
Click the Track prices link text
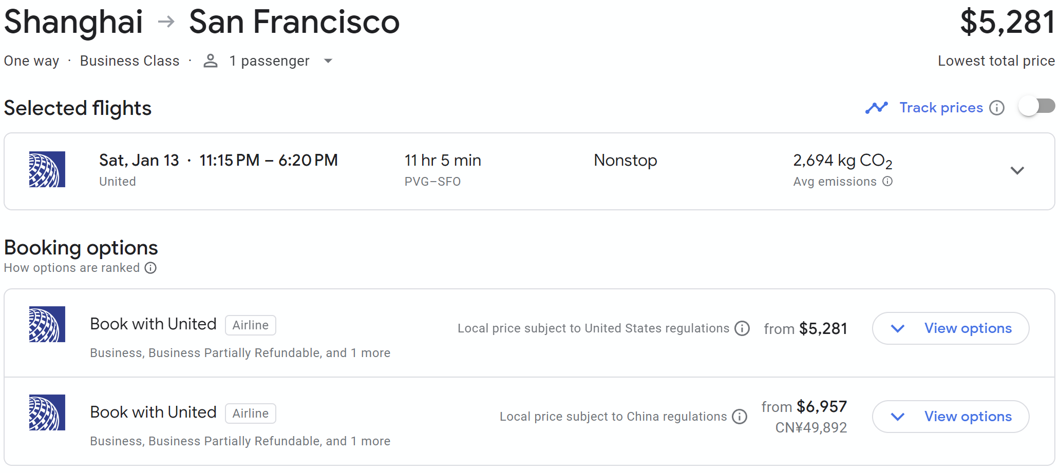pos(941,108)
